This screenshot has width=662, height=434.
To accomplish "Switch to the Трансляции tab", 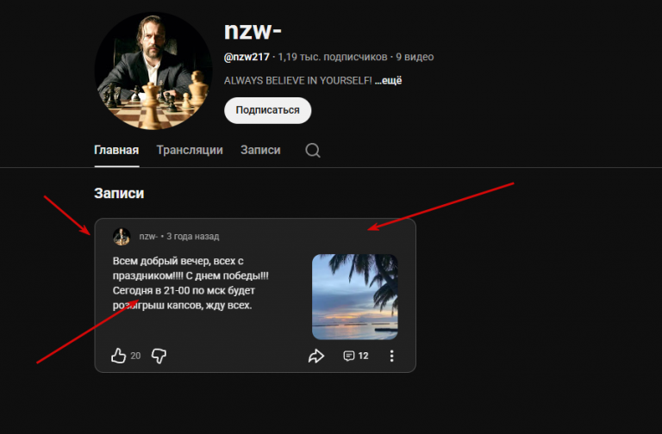I will coord(190,150).
